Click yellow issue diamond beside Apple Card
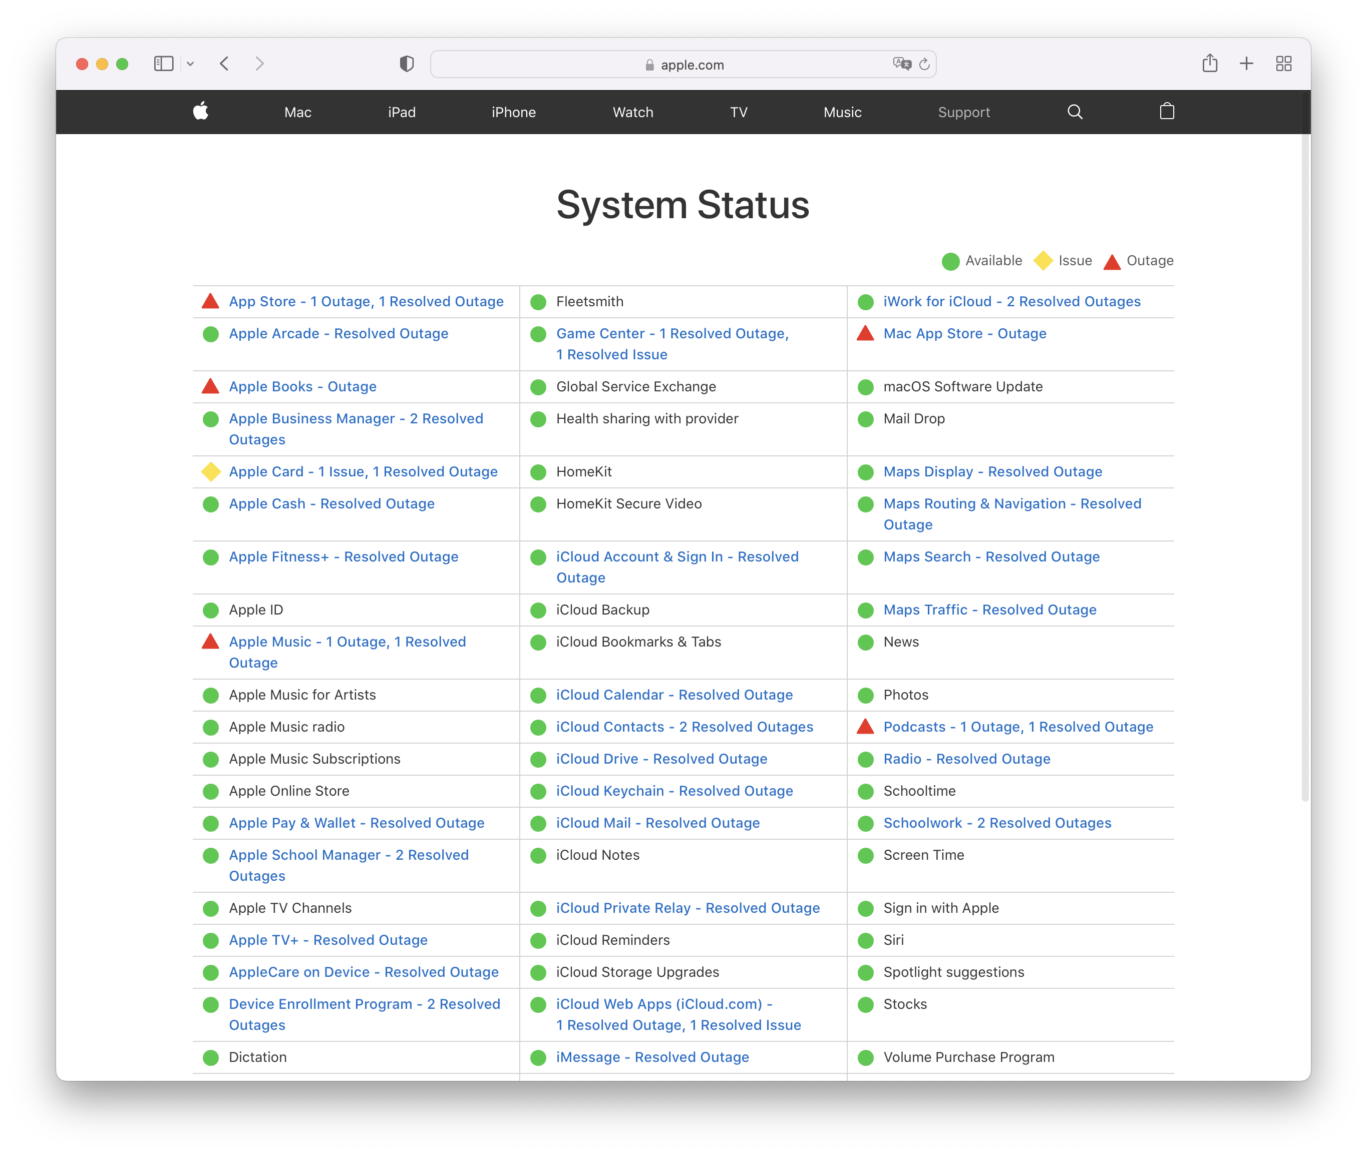This screenshot has height=1155, width=1367. click(x=210, y=471)
